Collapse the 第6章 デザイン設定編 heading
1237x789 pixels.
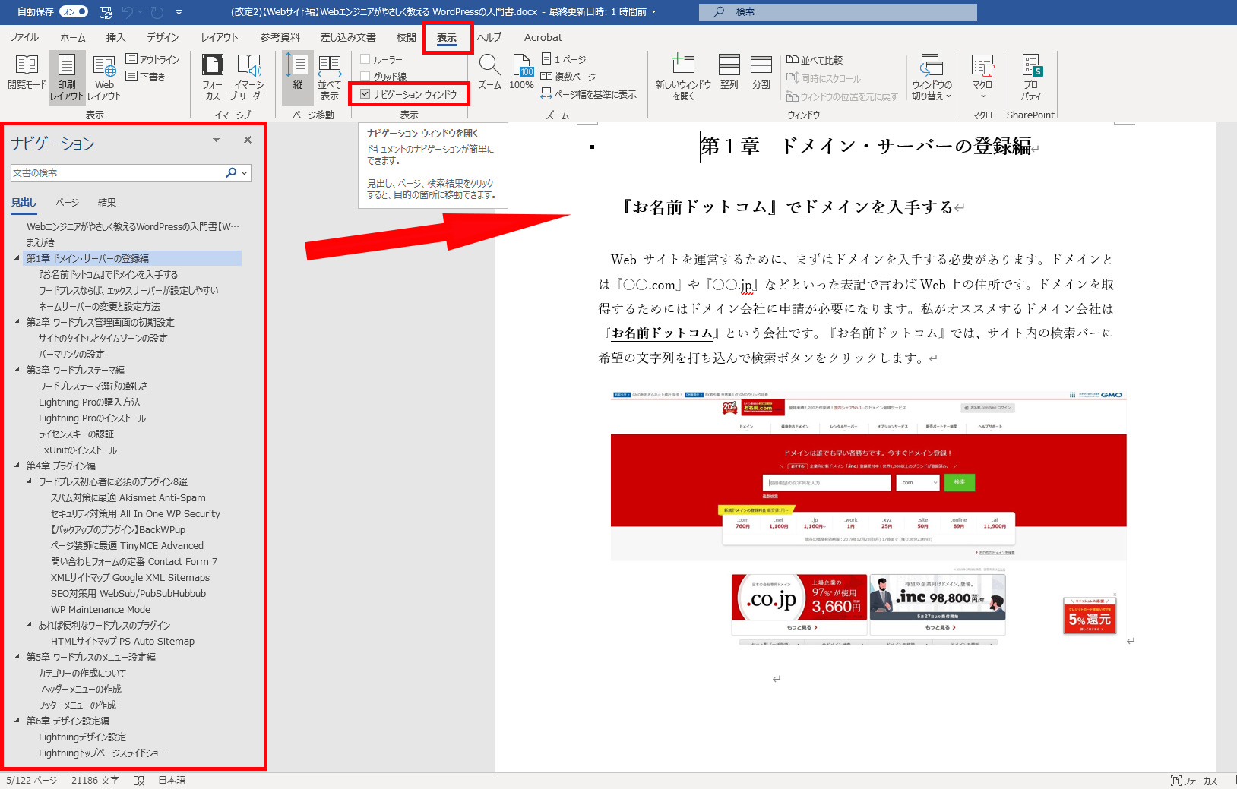tap(17, 721)
